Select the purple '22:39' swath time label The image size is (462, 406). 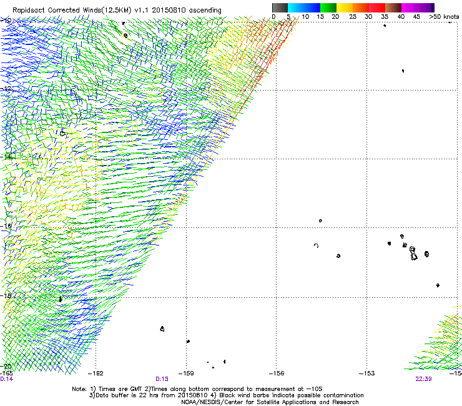pyautogui.click(x=423, y=379)
